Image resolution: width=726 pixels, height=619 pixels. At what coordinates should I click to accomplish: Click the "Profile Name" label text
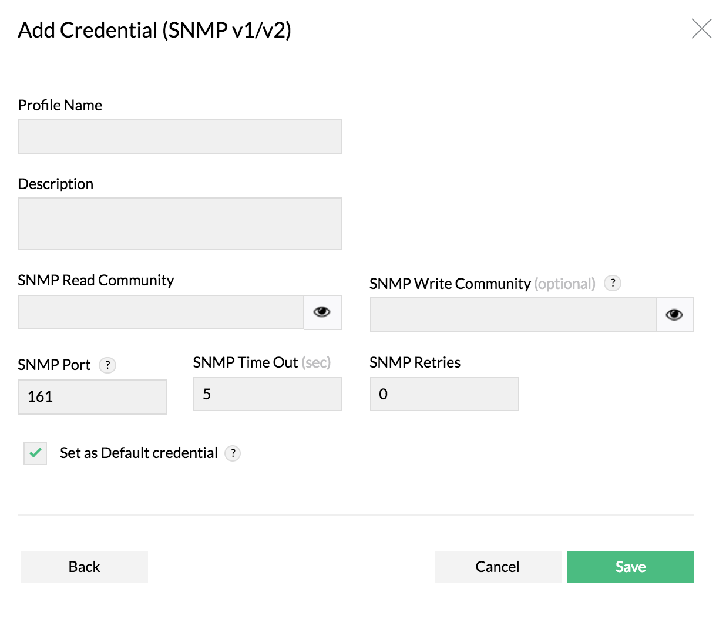tap(60, 105)
